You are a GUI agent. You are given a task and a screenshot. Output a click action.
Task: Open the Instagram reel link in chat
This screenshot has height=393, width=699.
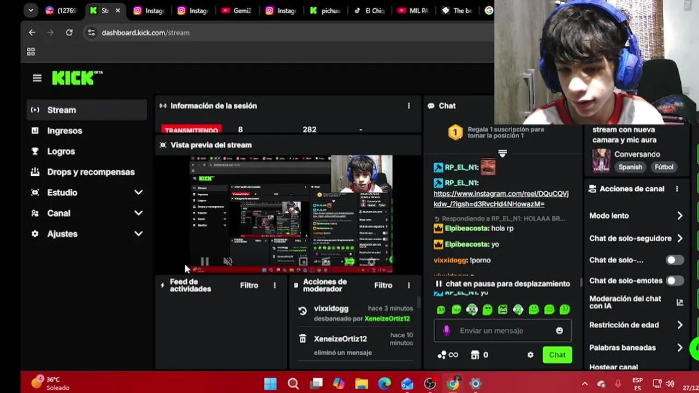point(501,199)
